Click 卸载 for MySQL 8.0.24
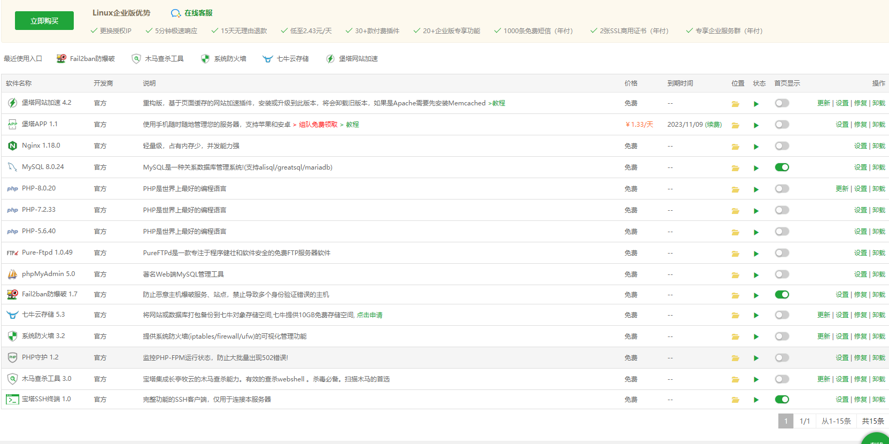Viewport: 889px width, 444px height. click(879, 167)
